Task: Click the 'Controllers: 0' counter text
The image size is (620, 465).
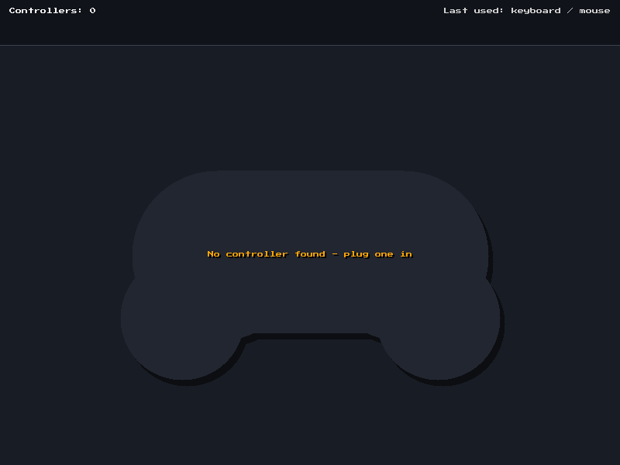Action: [52, 11]
